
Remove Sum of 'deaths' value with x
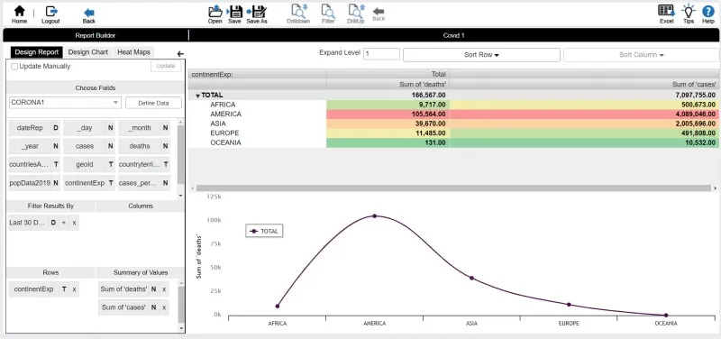(164, 289)
